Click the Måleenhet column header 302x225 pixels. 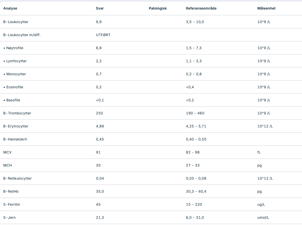tap(266, 8)
